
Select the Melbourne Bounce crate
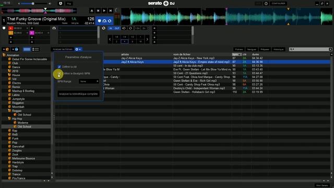point(23,158)
